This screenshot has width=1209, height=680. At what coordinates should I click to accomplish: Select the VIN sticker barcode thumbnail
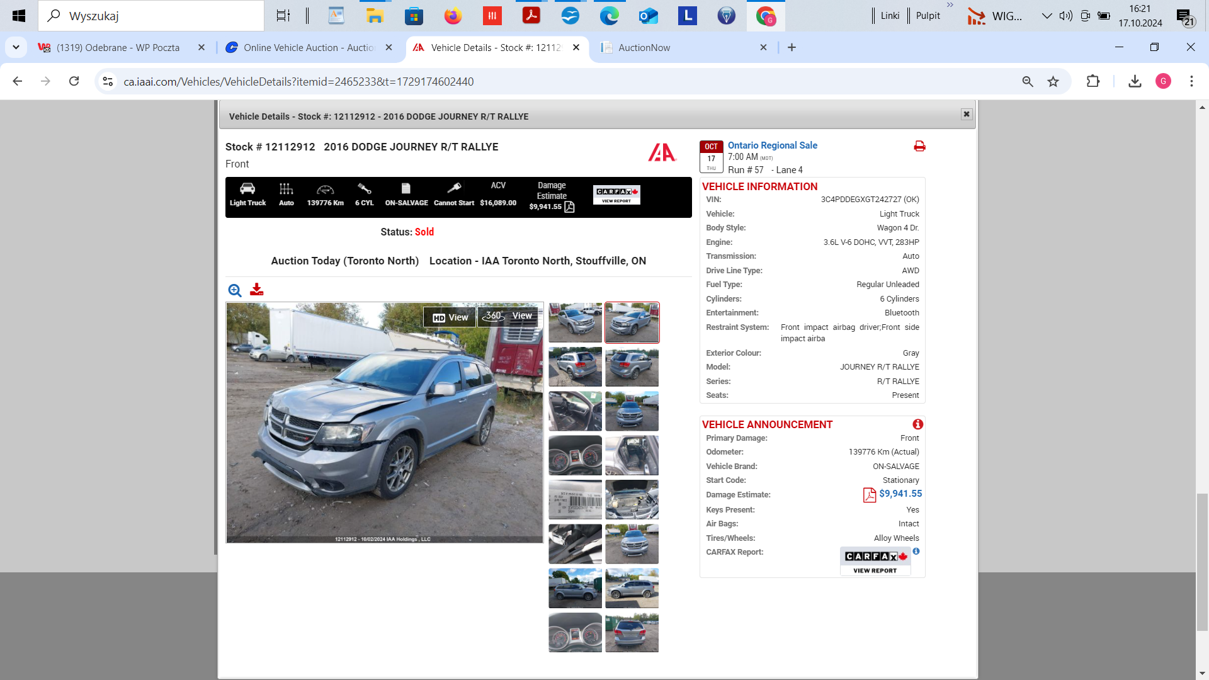pyautogui.click(x=575, y=499)
